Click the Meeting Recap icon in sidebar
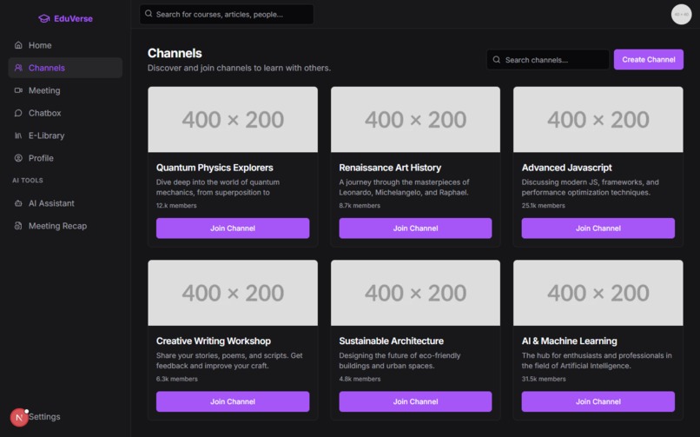The image size is (700, 437). click(18, 226)
